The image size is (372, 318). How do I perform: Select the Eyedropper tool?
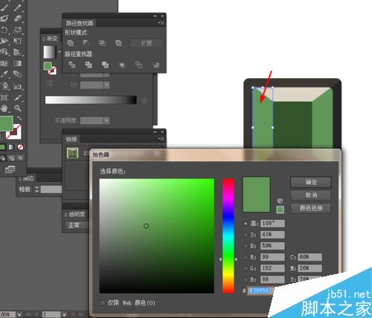[x=4, y=74]
